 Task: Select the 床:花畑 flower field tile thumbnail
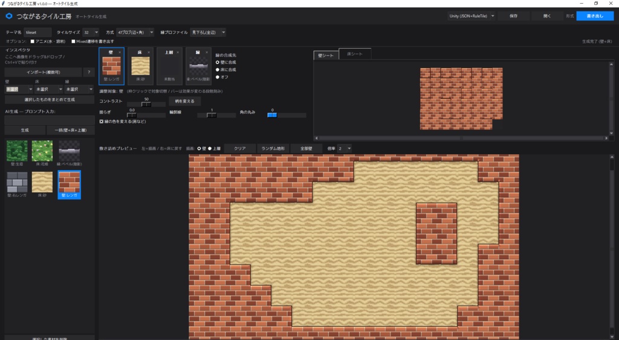[42, 153]
